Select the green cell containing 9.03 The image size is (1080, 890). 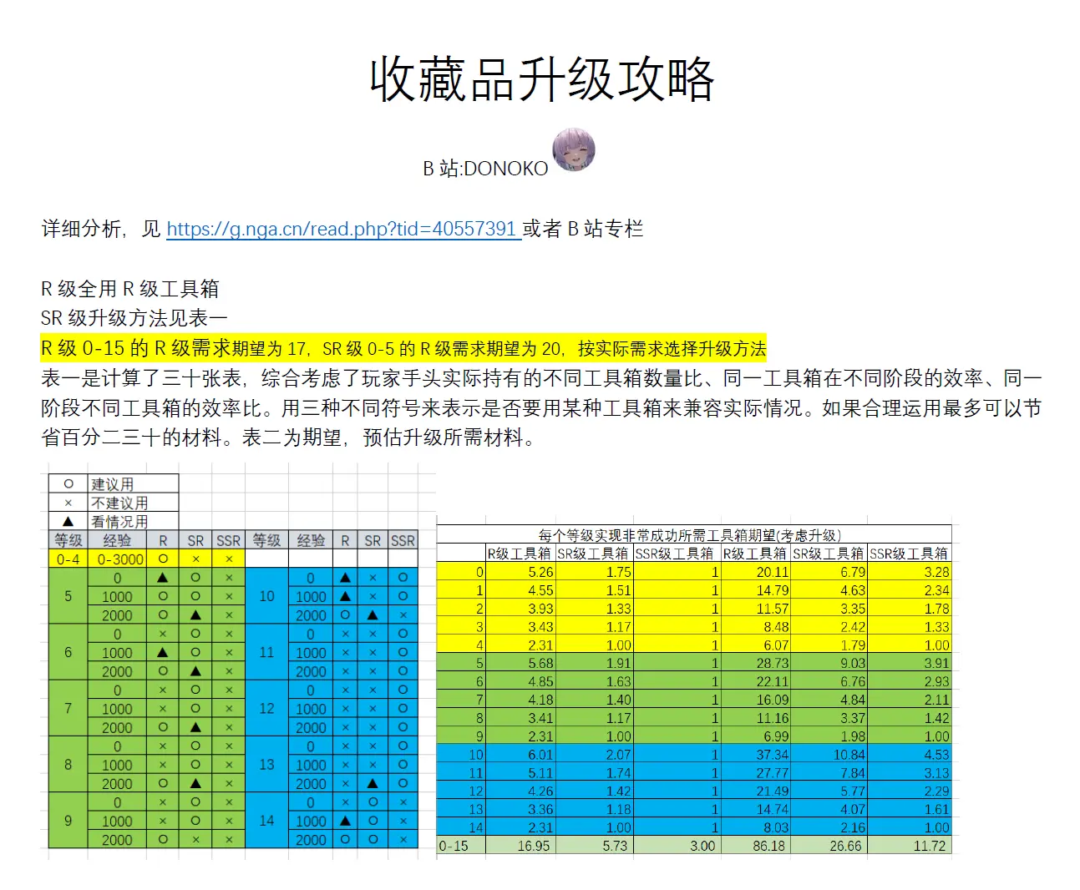pos(829,663)
